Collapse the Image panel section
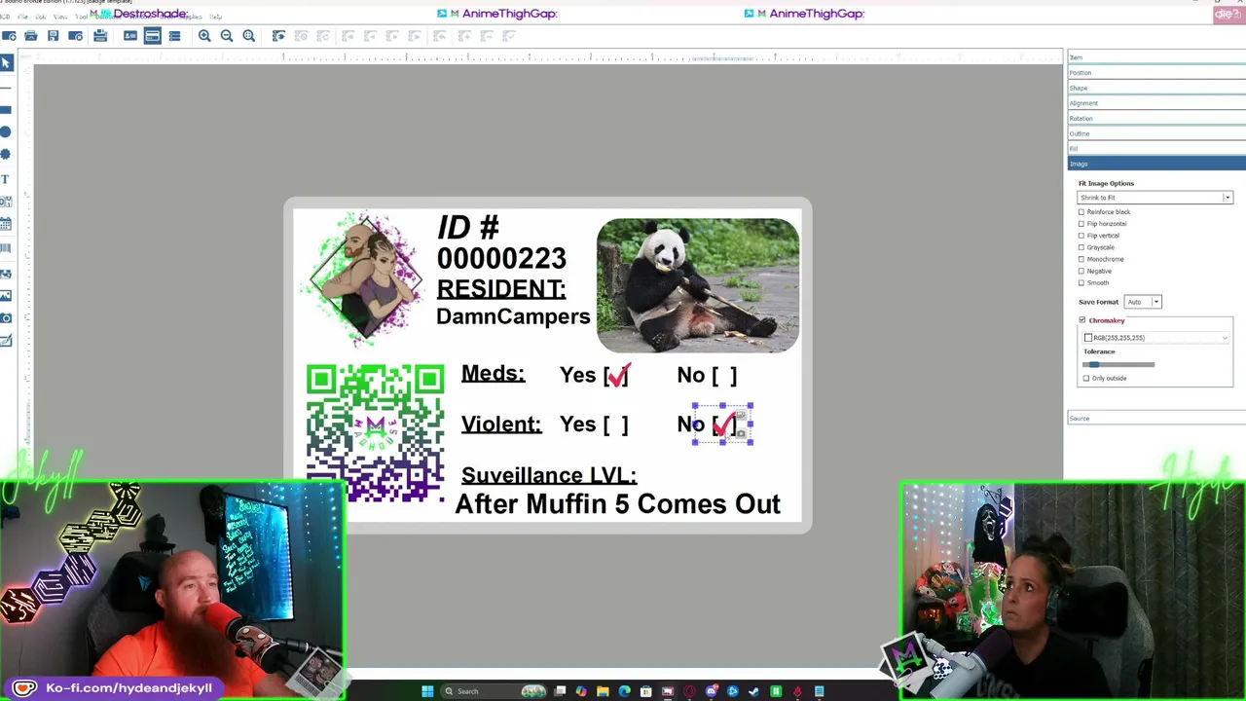This screenshot has height=701, width=1246. tap(1156, 164)
